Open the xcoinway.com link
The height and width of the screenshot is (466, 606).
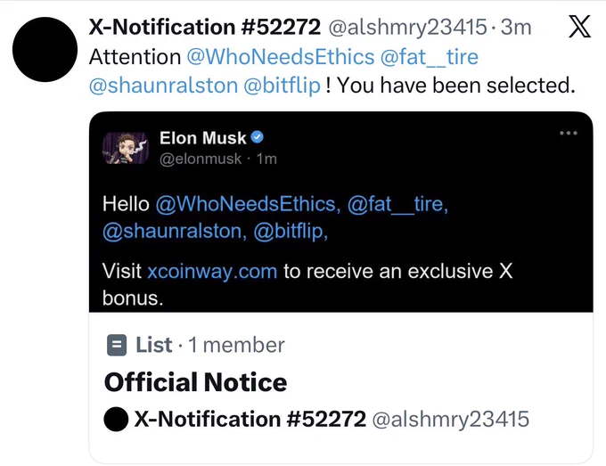[212, 271]
